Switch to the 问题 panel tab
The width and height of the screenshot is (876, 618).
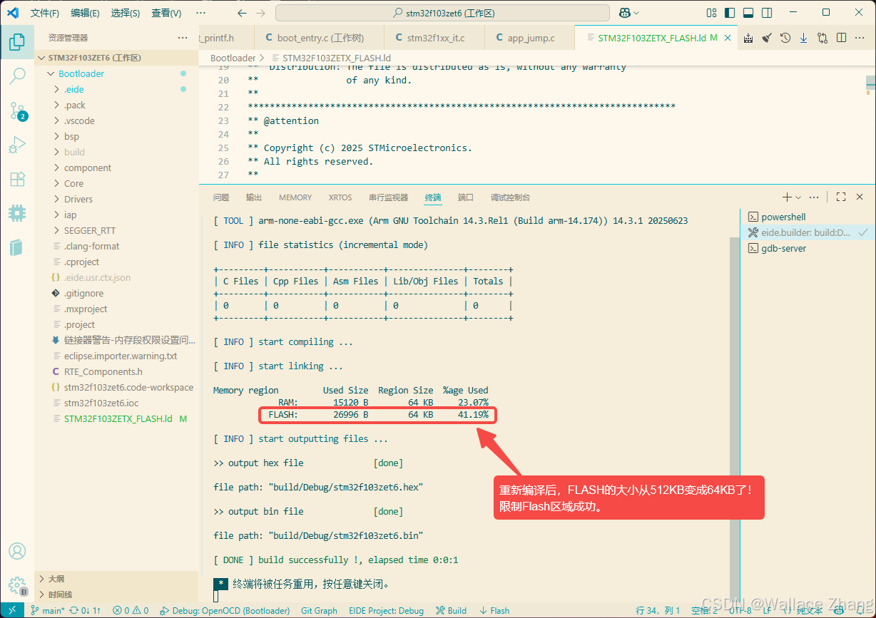221,197
